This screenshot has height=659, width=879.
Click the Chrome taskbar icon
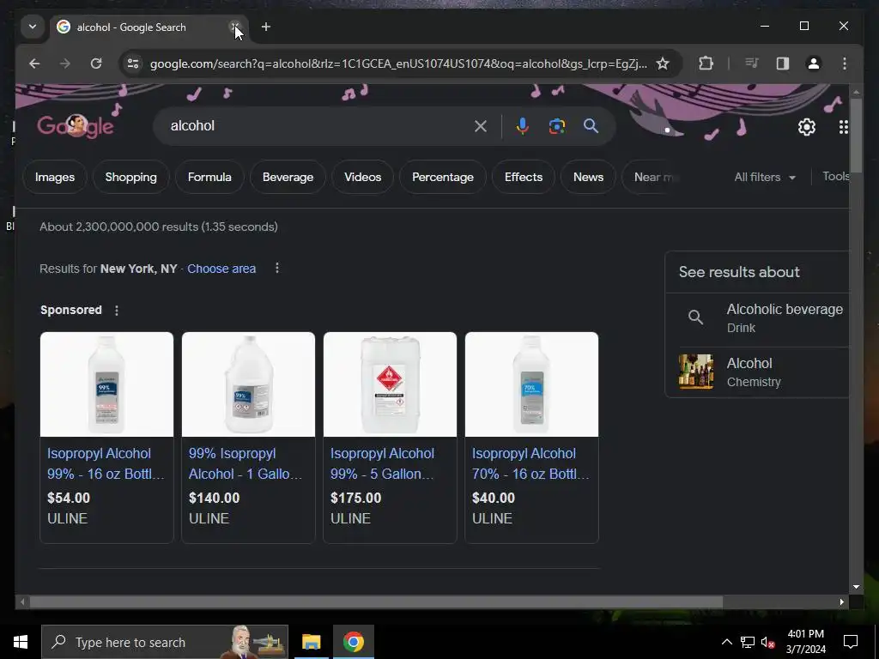click(353, 642)
